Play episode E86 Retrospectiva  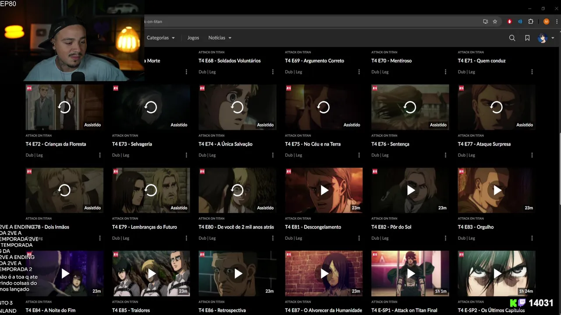238,274
